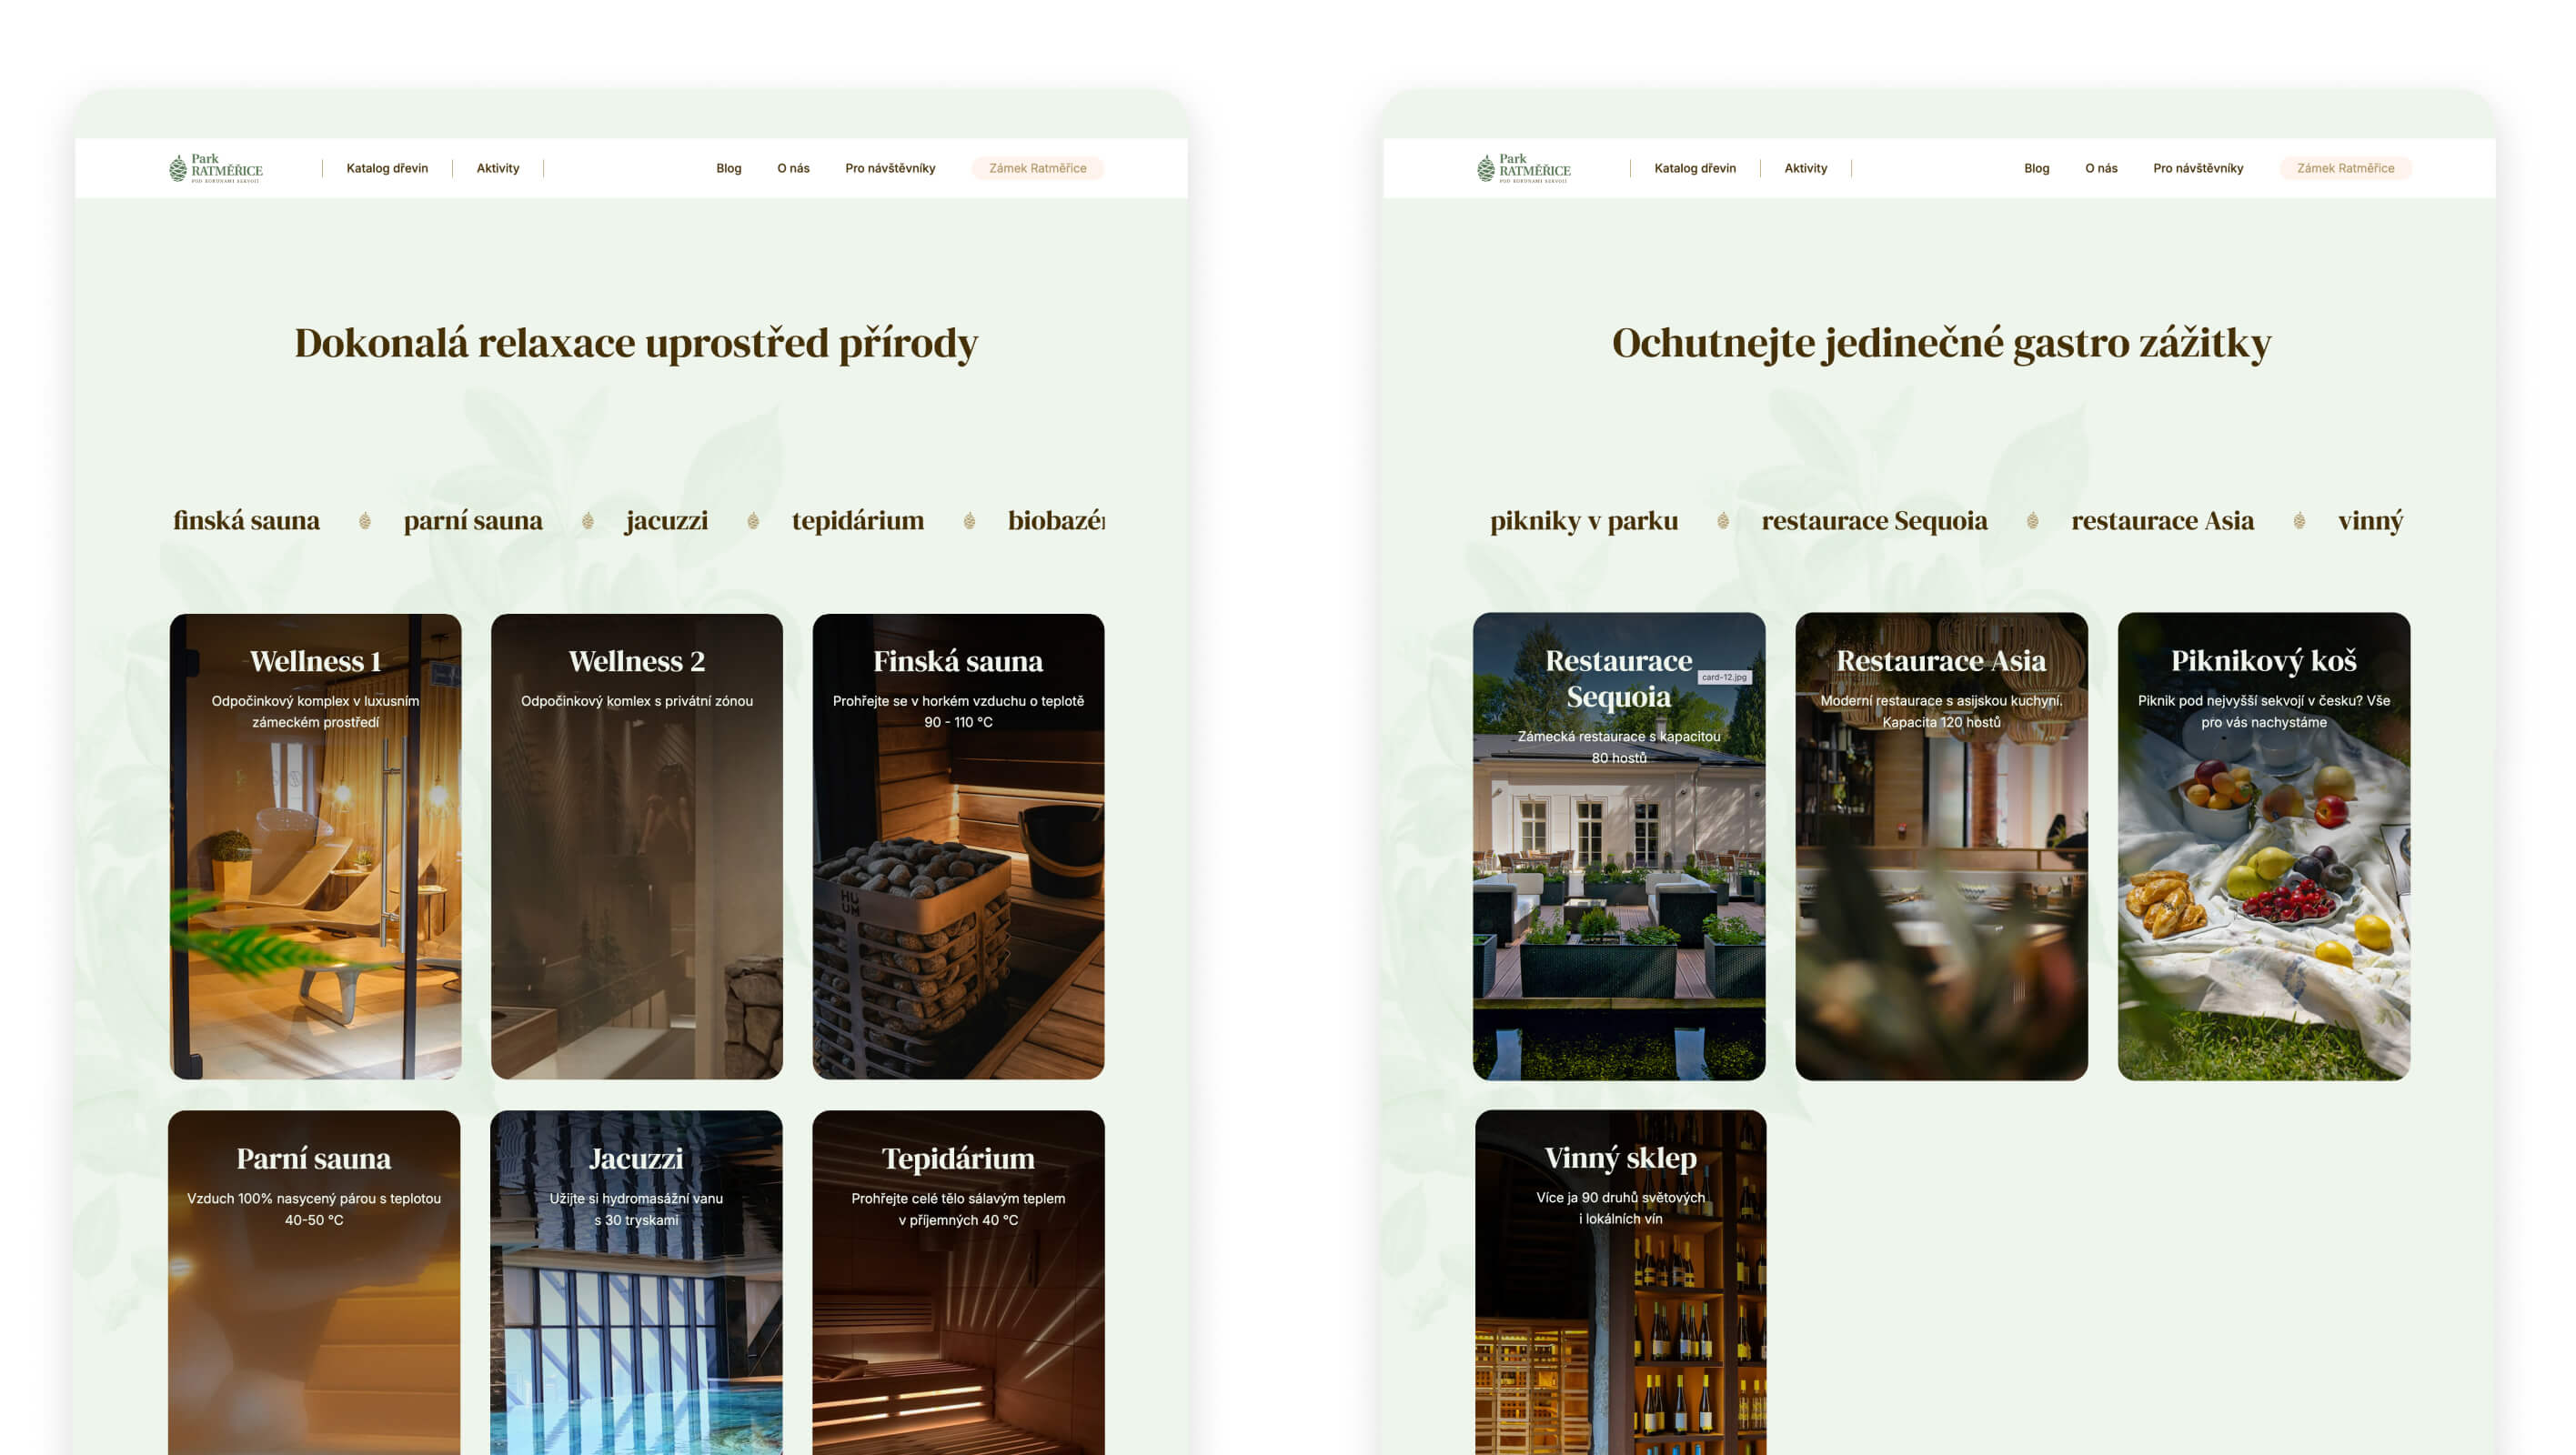Click pinecone icon after 'restaurace Asia'
Image resolution: width=2576 pixels, height=1455 pixels.
(2299, 521)
